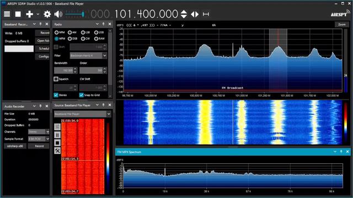
Task: Open the Baseband File Player source dropdown
Action: click(83, 114)
